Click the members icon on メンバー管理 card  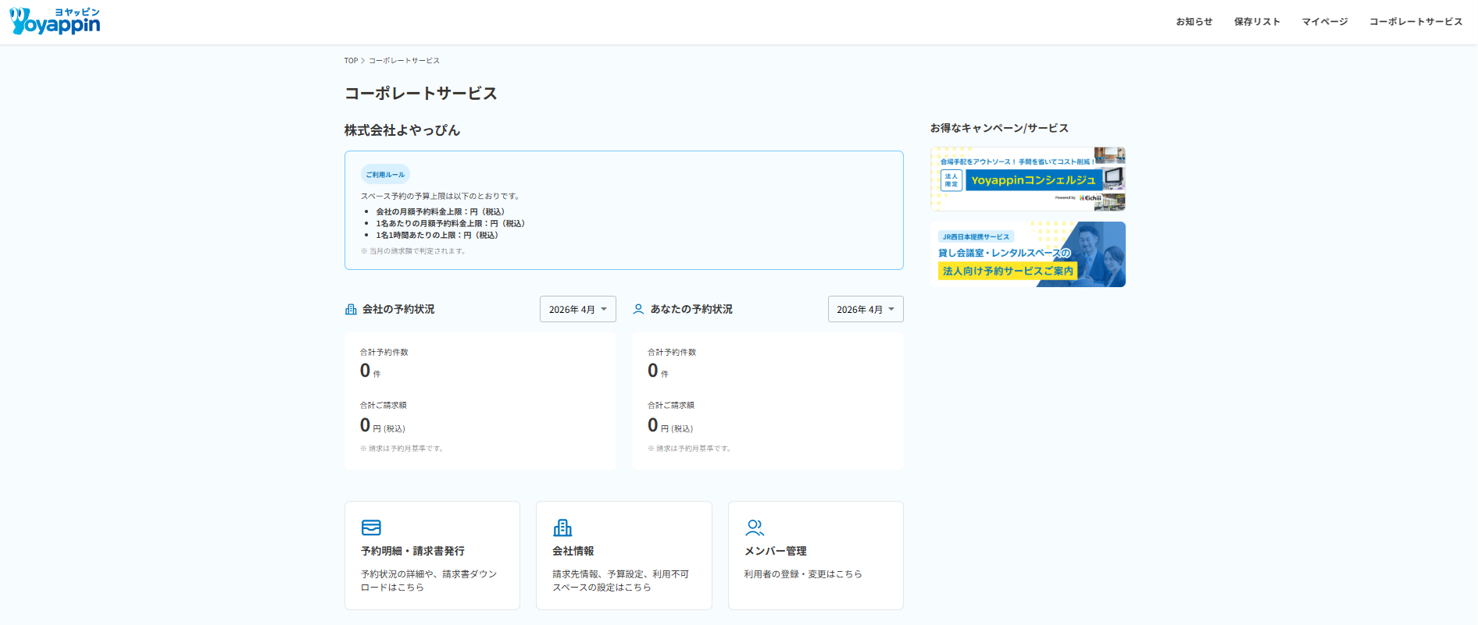pyautogui.click(x=755, y=528)
